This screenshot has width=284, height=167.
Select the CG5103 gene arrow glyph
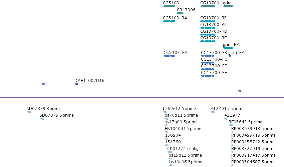pyautogui.click(x=169, y=6)
